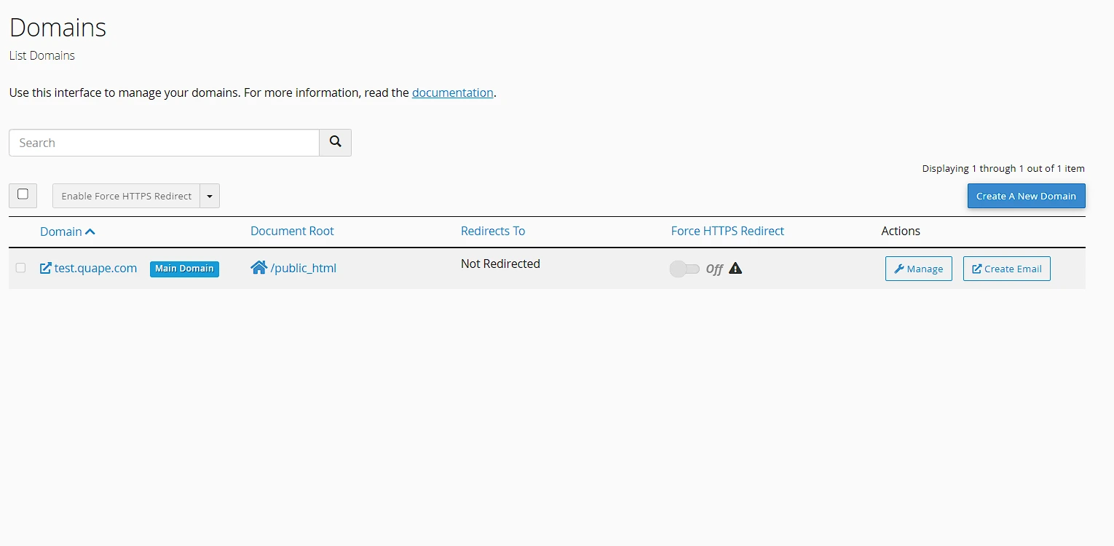The width and height of the screenshot is (1114, 546).
Task: Click the Actions column header text
Action: click(901, 231)
